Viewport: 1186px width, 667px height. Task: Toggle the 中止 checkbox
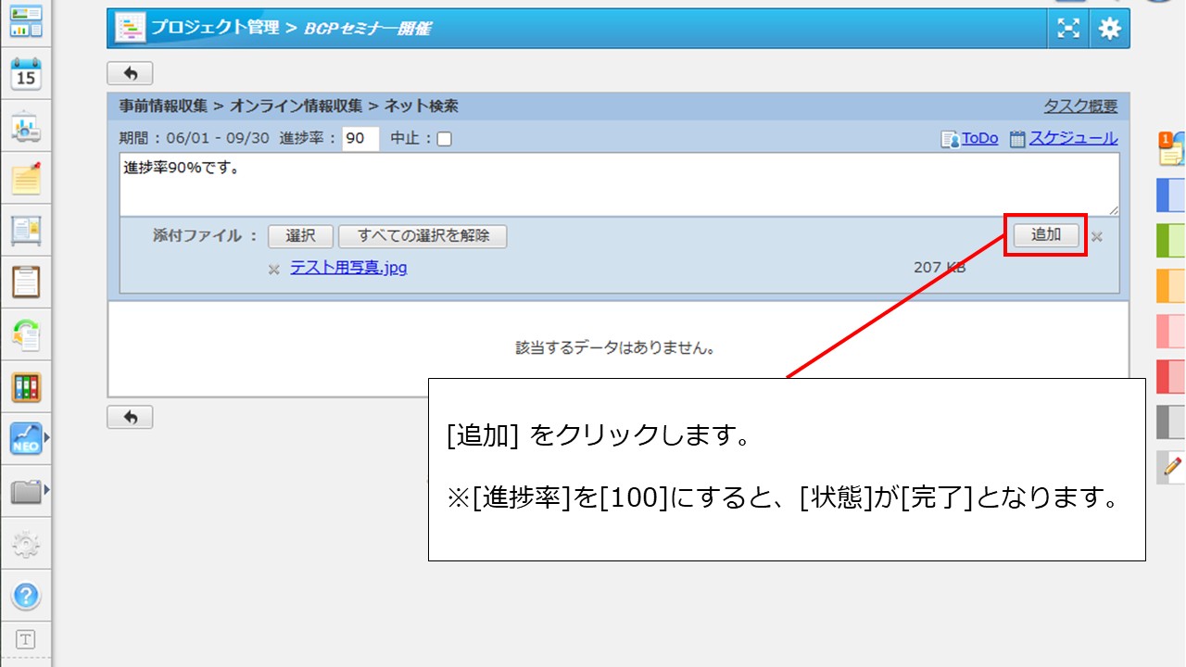pyautogui.click(x=445, y=139)
